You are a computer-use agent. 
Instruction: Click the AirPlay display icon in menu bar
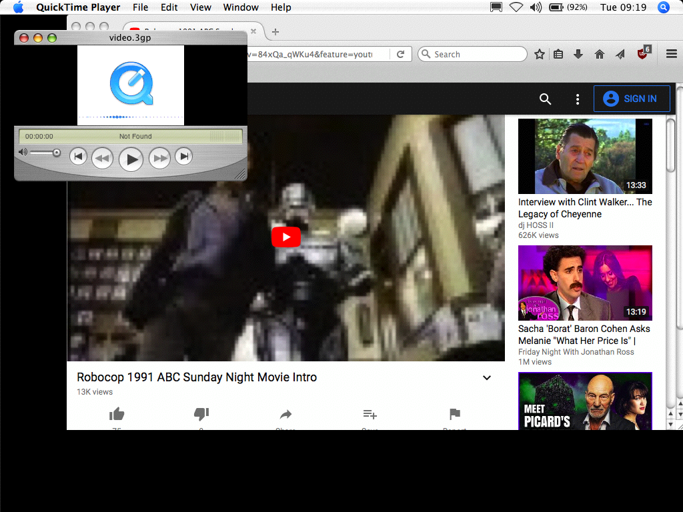point(496,7)
